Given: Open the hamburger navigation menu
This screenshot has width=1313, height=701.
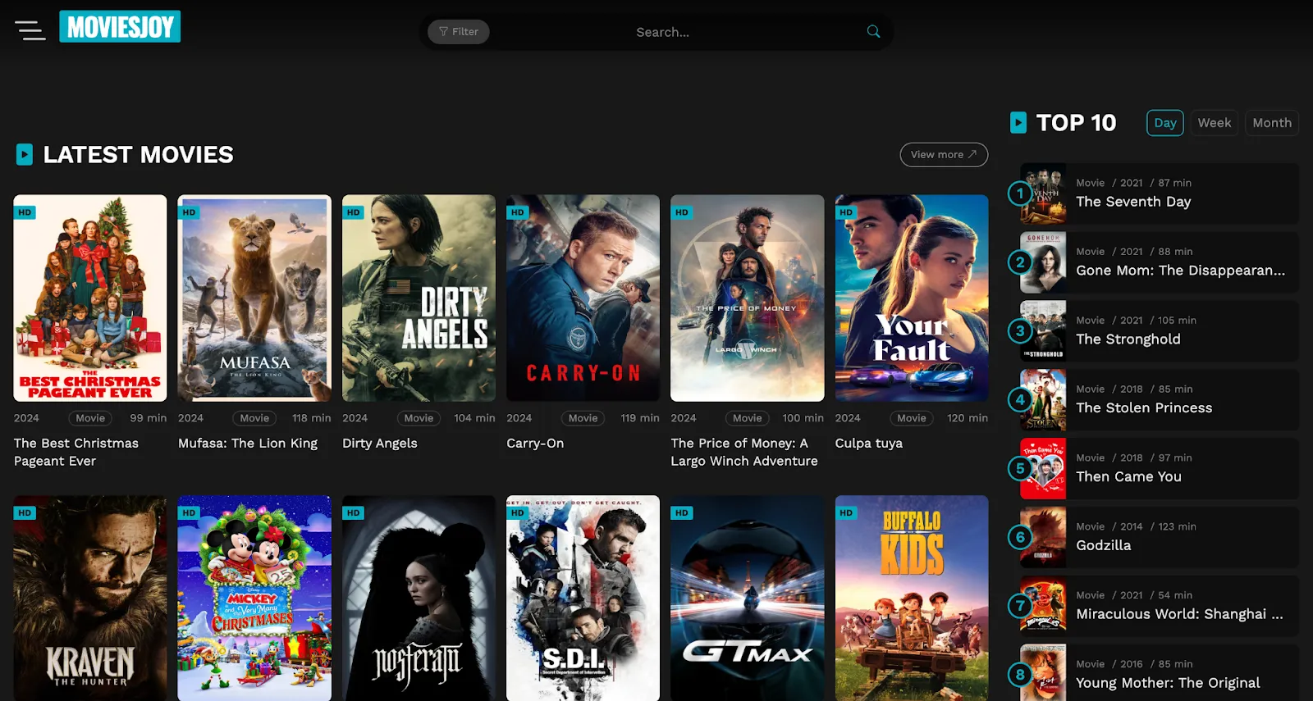Looking at the screenshot, I should tap(30, 30).
